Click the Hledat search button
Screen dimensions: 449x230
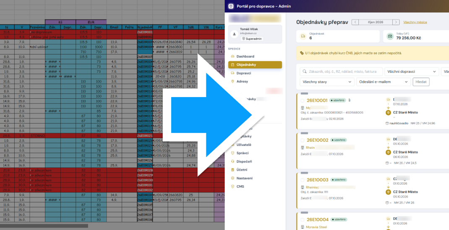pos(420,82)
